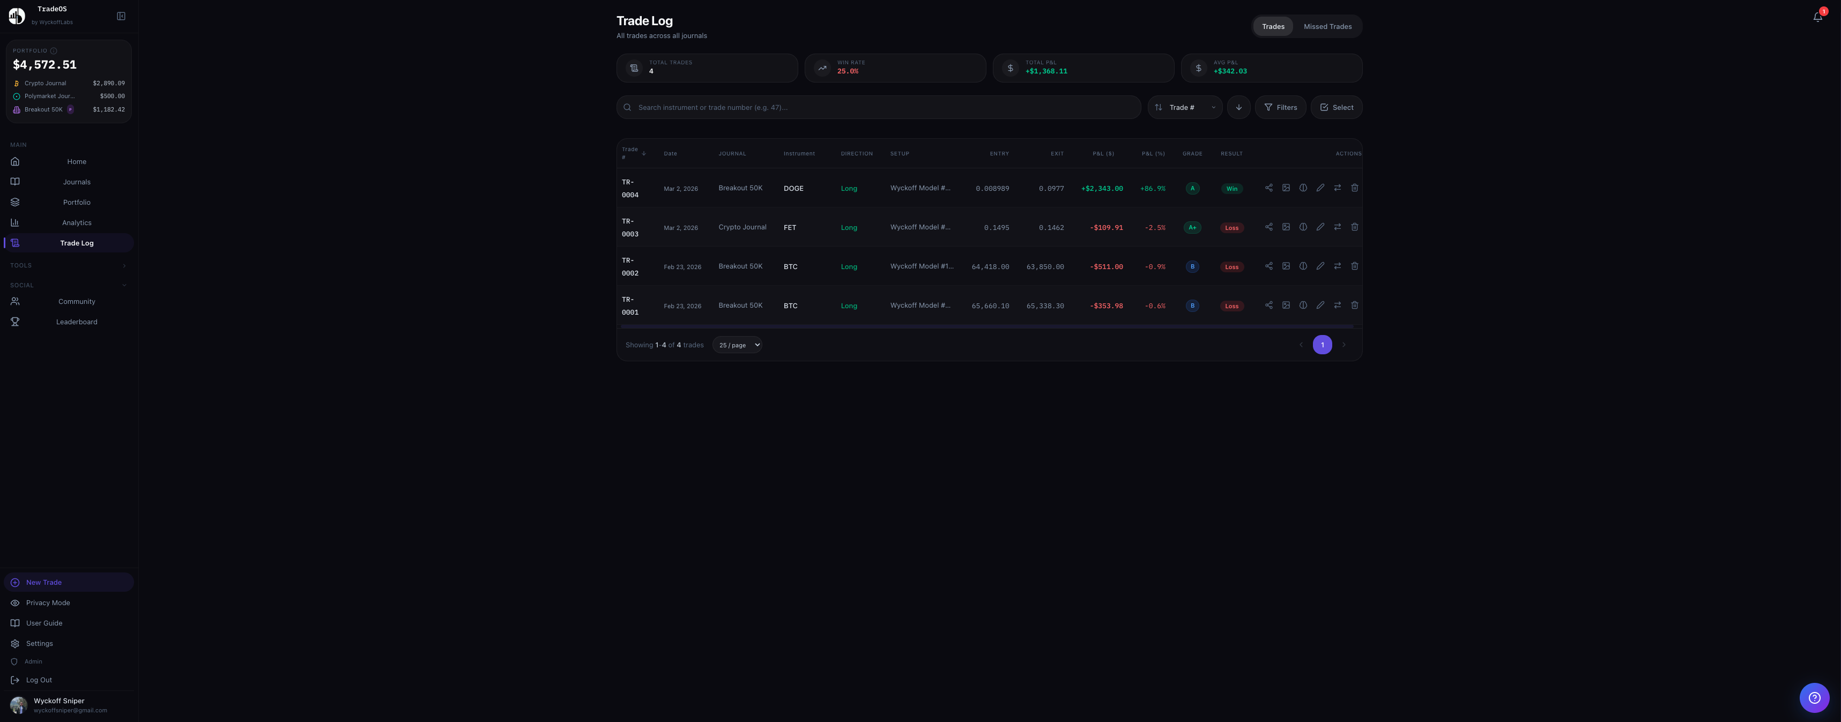Enable Privacy Mode
The image size is (1841, 722).
47,602
